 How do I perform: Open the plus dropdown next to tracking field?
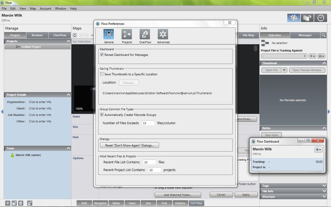click(312, 56)
